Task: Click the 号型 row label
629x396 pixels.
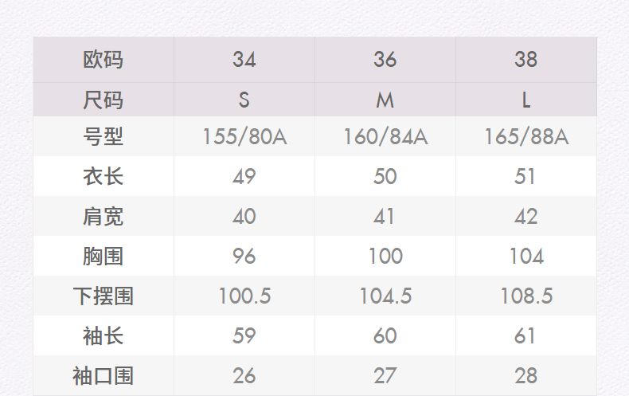Action: (x=104, y=137)
